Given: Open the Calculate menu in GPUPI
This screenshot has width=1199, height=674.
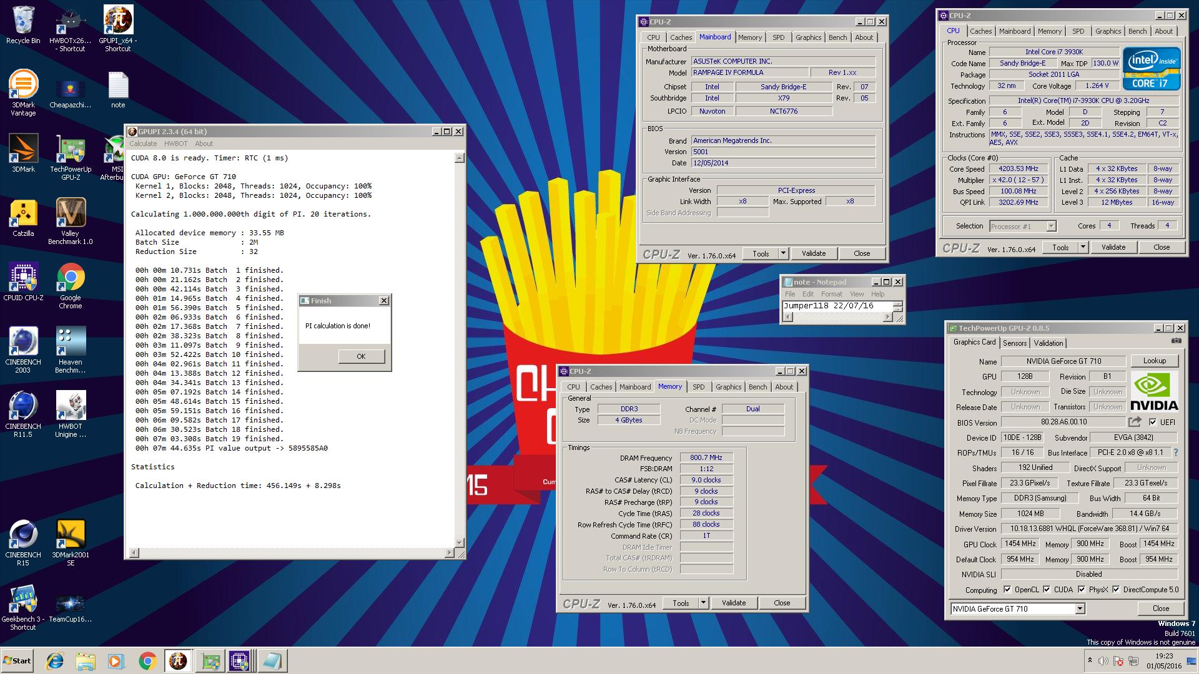Looking at the screenshot, I should (143, 144).
